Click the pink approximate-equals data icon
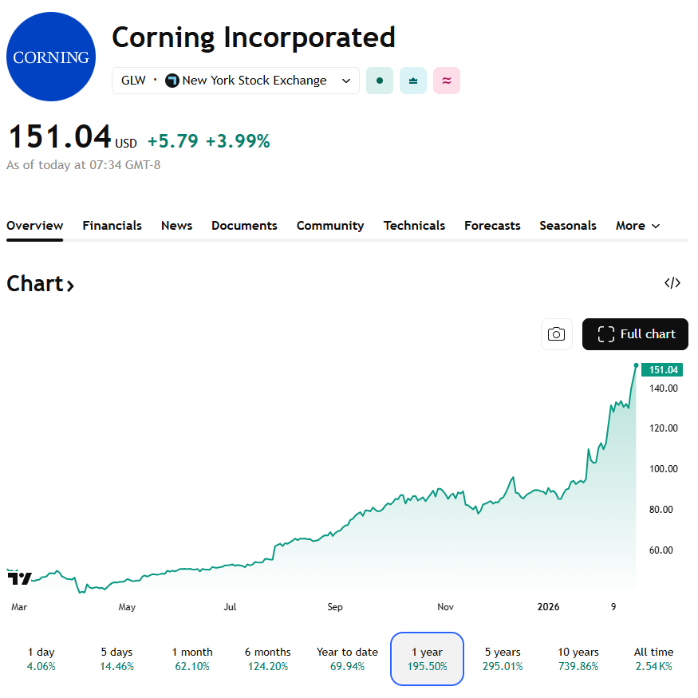Image resolution: width=698 pixels, height=698 pixels. 447,81
